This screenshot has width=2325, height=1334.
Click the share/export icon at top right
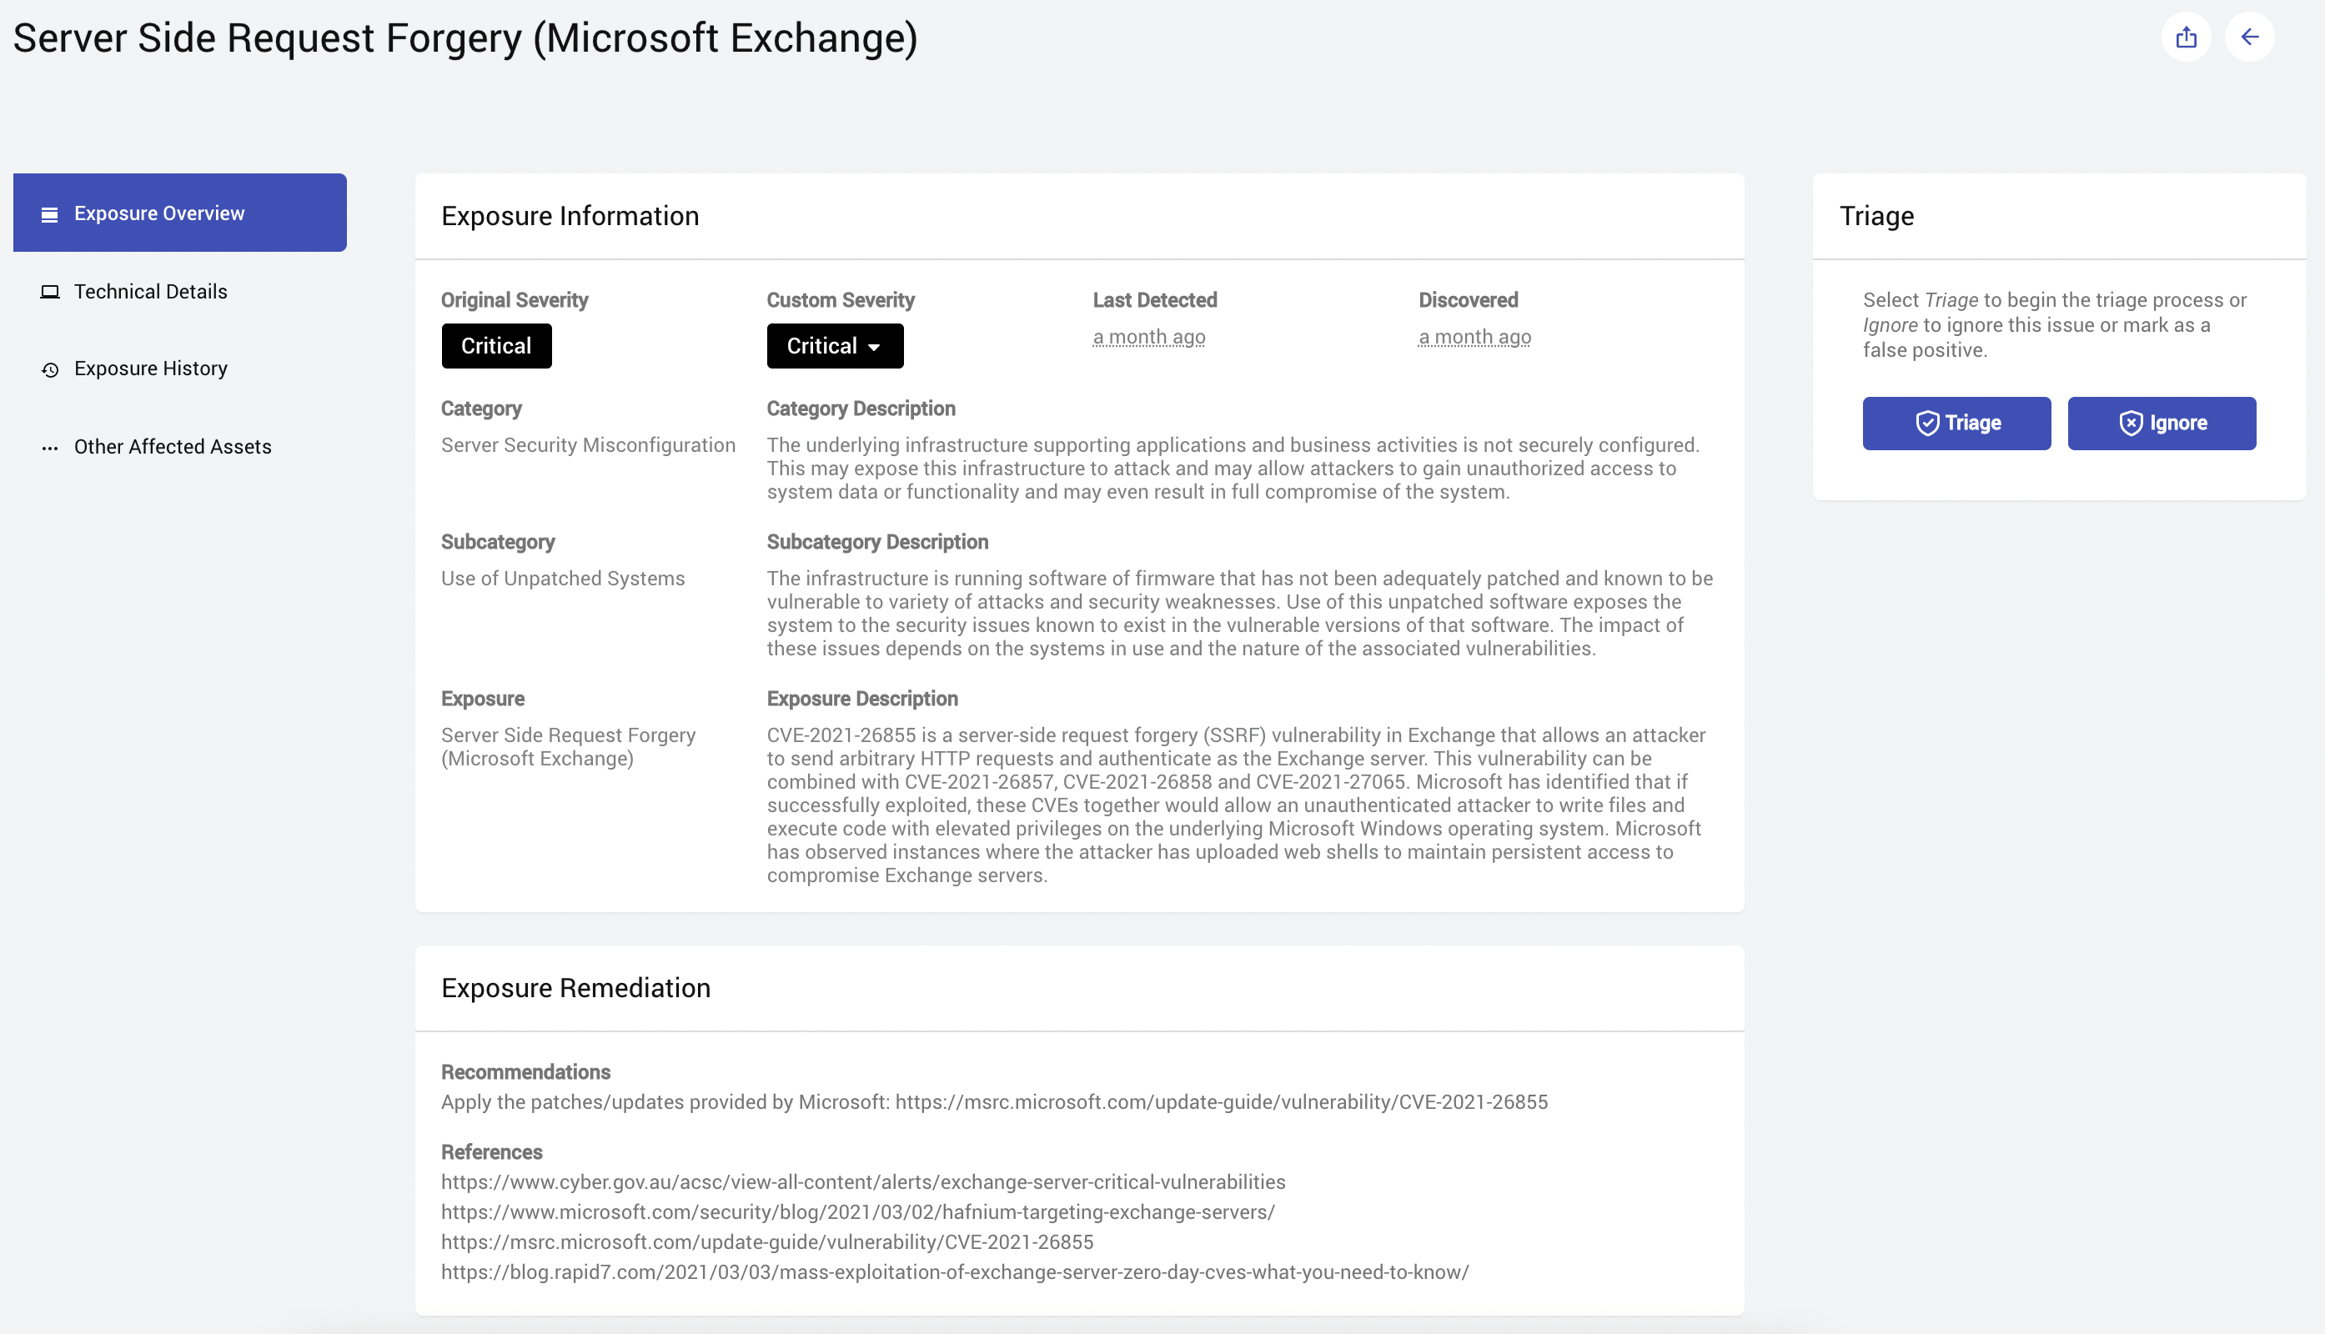(x=2186, y=38)
